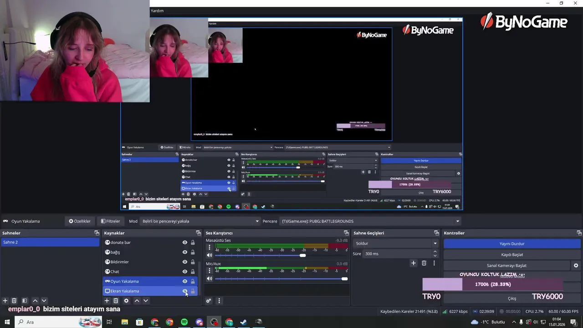Open the Soldur transition dropdown
This screenshot has height=328, width=583.
tap(396, 243)
